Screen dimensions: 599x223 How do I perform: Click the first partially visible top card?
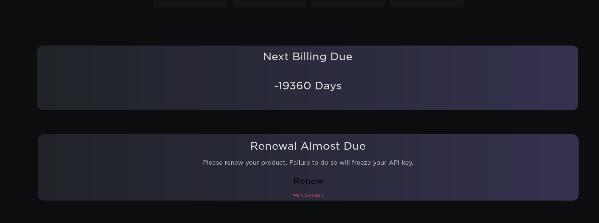click(190, 3)
